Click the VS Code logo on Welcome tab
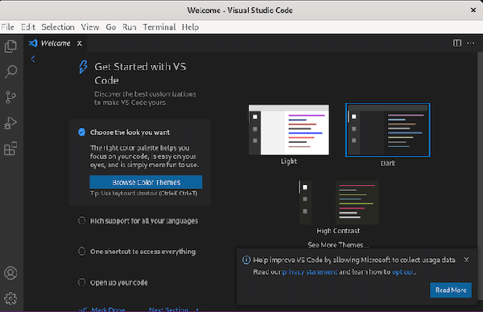Screen dimensions: 483x312 (33, 43)
